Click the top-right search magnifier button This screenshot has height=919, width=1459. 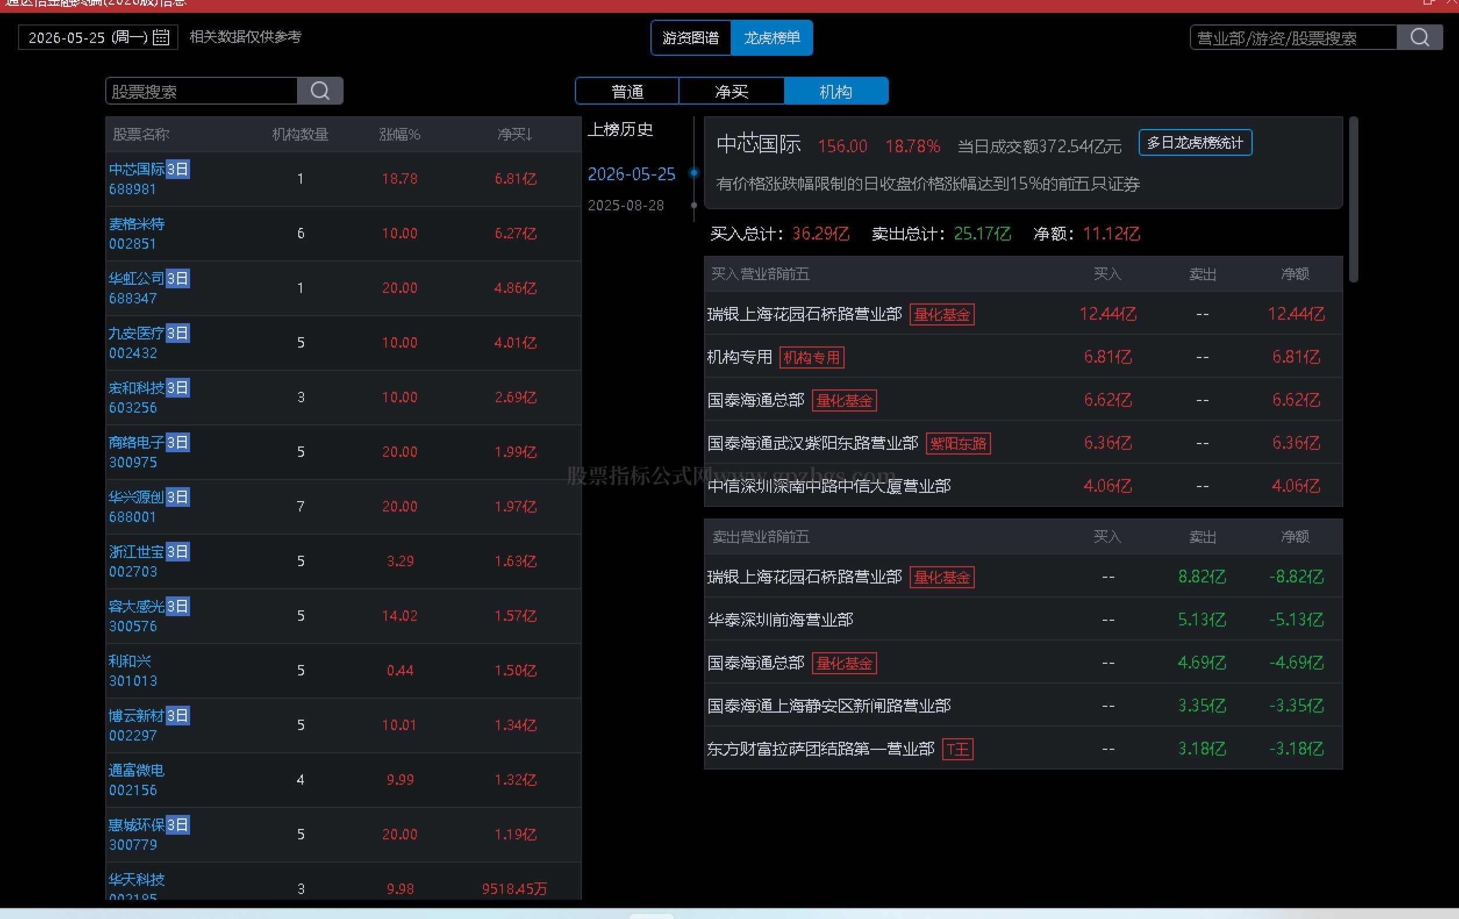pyautogui.click(x=1419, y=38)
